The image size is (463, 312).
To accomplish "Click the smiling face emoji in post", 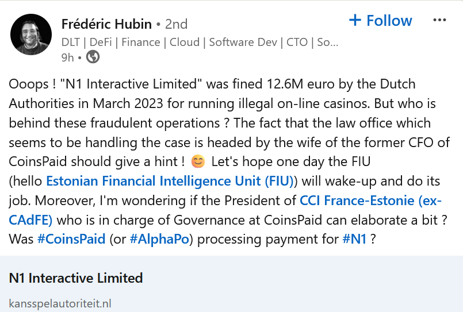I will 198,161.
